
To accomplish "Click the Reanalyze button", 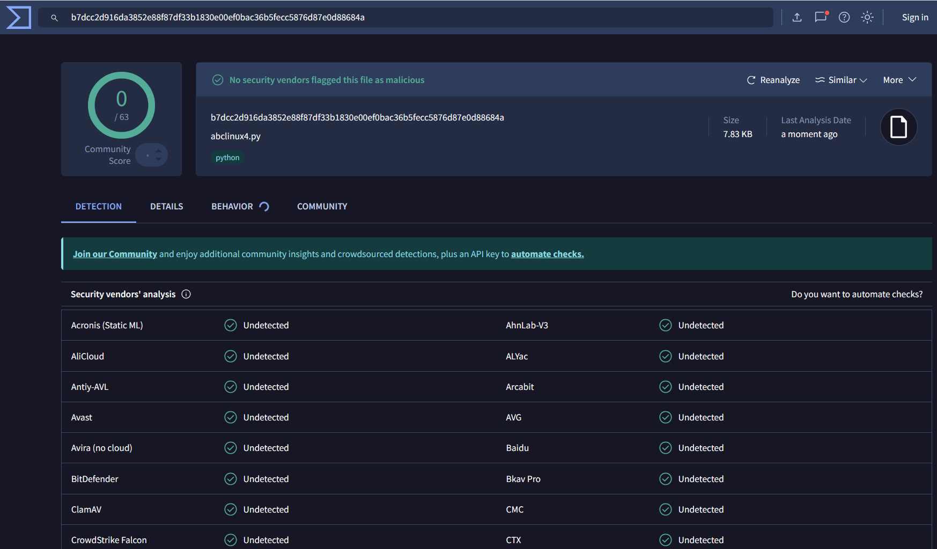I will coord(773,80).
